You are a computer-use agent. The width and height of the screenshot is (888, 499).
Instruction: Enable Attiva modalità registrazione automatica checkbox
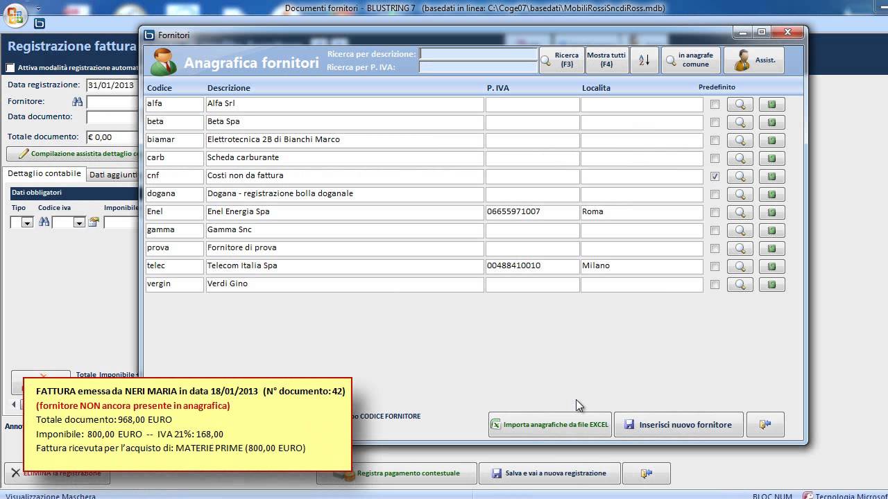[10, 68]
